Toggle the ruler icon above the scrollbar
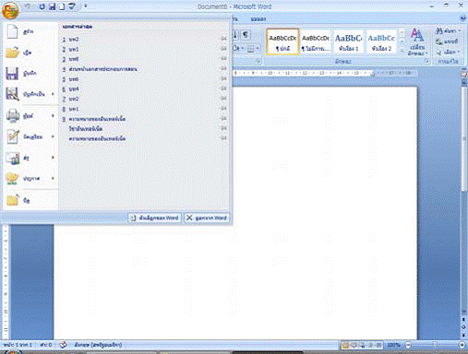The height and width of the screenshot is (354, 468). [463, 74]
